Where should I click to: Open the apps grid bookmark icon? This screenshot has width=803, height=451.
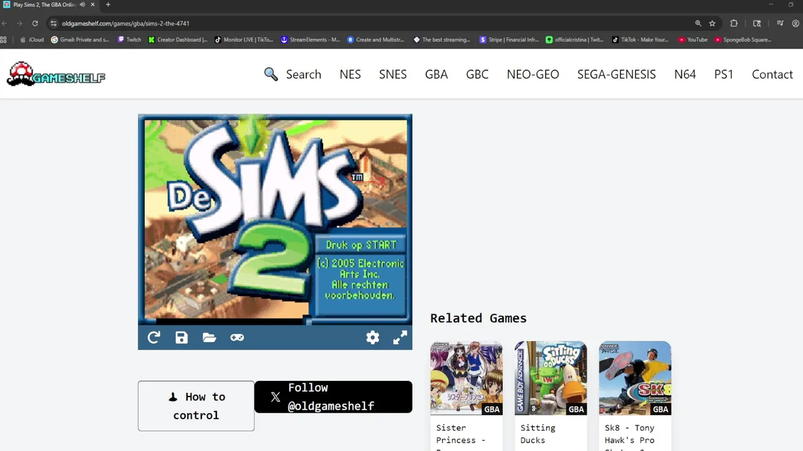point(4,39)
